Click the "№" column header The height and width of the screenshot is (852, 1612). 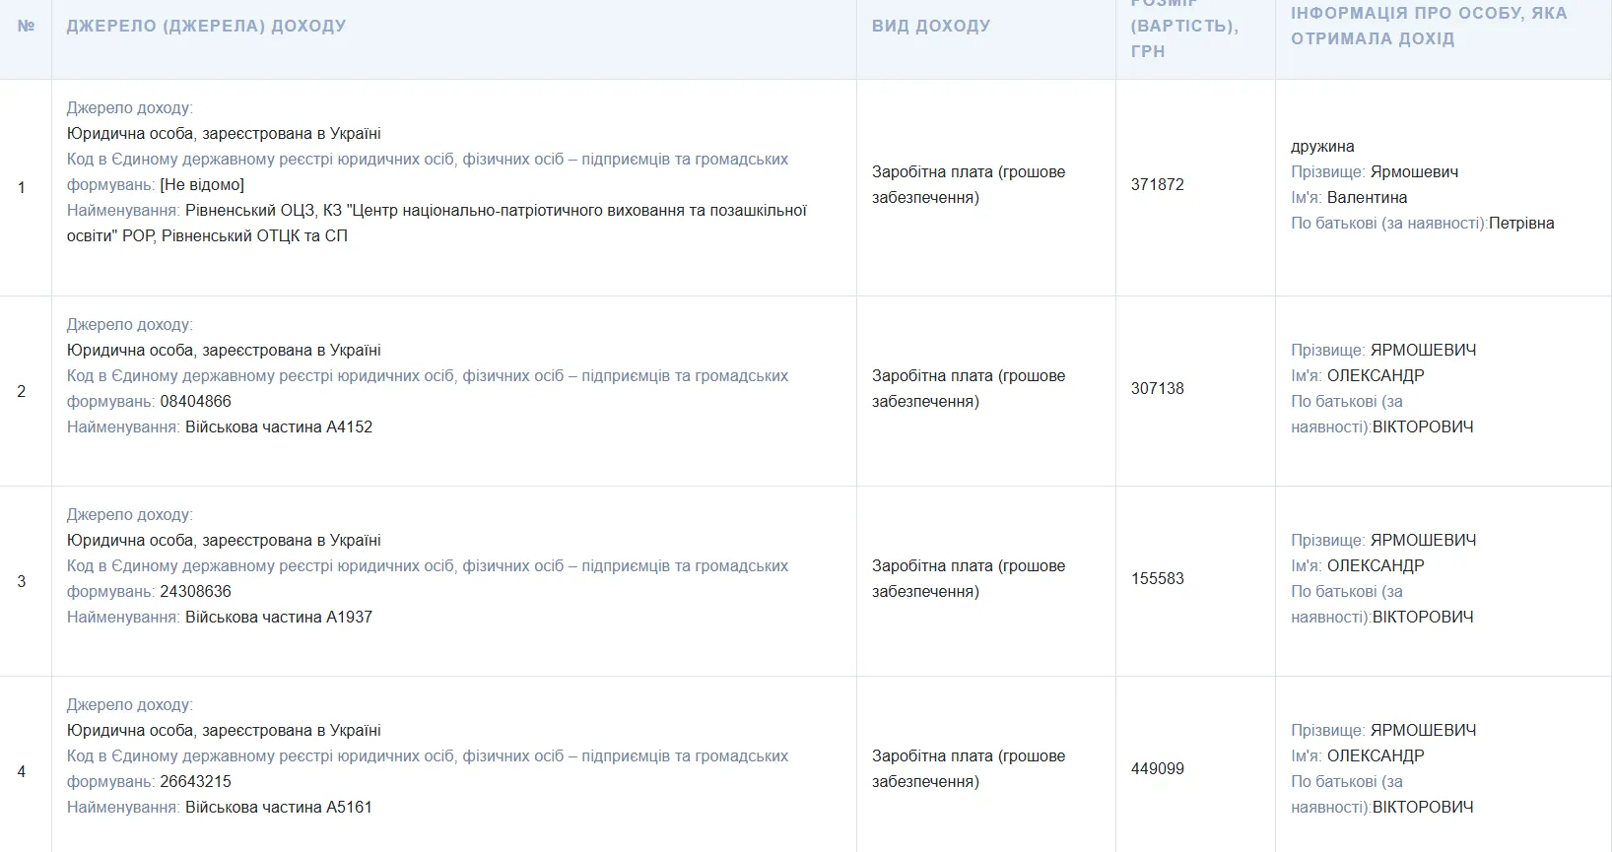point(26,26)
